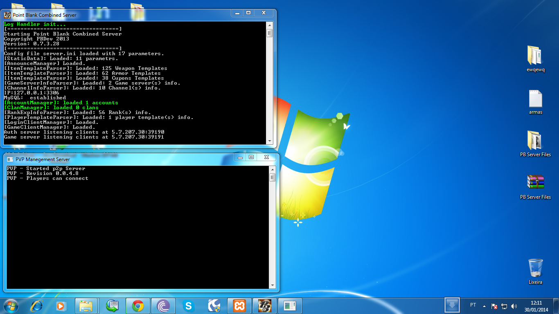Open the XAMPP Control Panel taskbar icon
The image size is (559, 314).
tap(239, 305)
